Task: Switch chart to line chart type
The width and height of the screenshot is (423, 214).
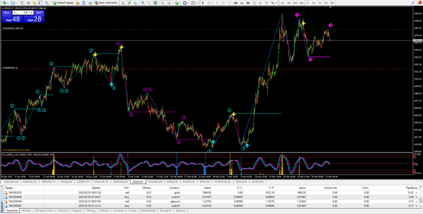Action: [x=136, y=3]
